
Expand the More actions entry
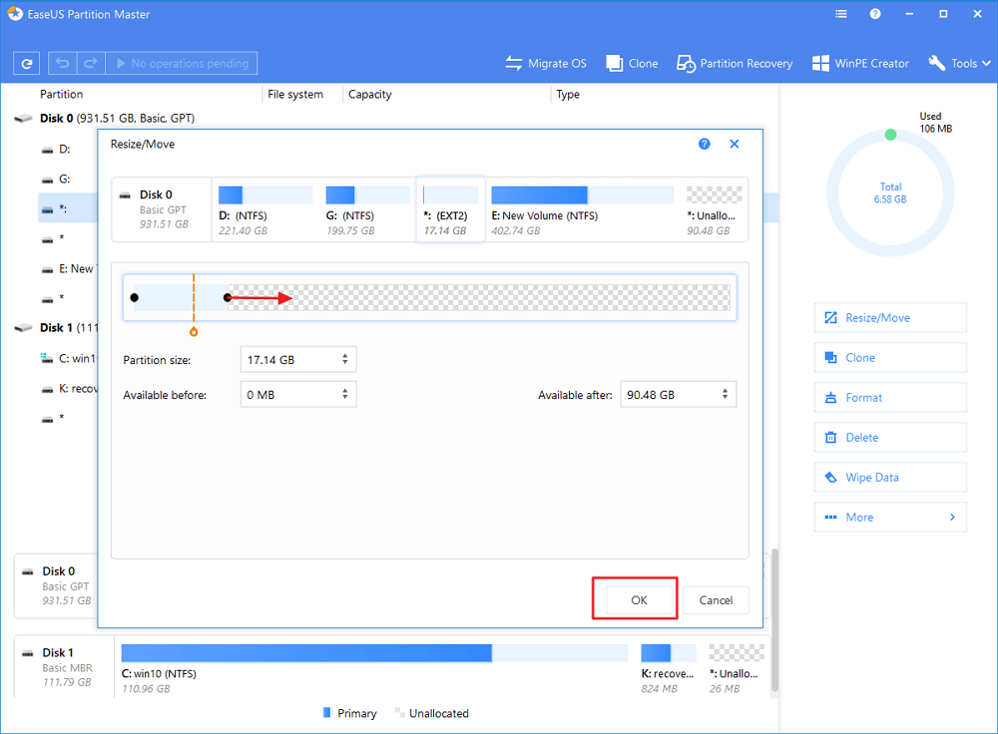[890, 518]
